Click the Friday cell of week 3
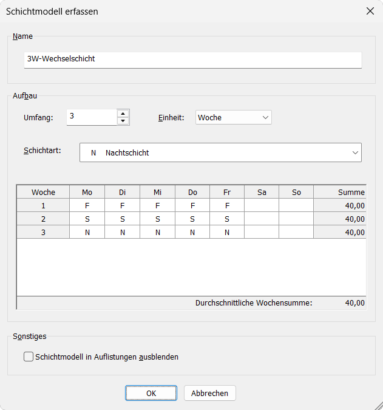 [227, 232]
